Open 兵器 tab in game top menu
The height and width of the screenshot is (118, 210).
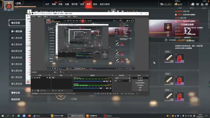point(67,4)
